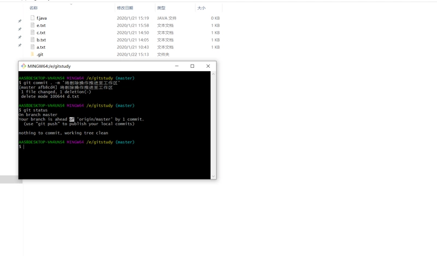Viewport: 437px width, 256px height.
Task: Click date 2020/1/21 15:58 of e.txt
Action: tap(133, 25)
